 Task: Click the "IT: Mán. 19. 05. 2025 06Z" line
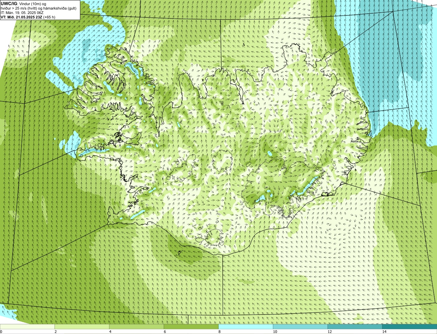tap(22, 12)
